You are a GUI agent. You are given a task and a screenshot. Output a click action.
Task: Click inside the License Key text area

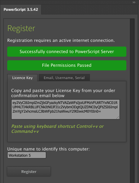click(65, 109)
